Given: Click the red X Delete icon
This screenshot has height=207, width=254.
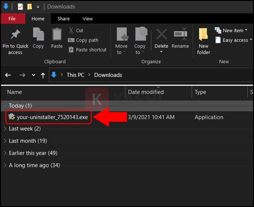Looking at the screenshot, I should coord(162,34).
